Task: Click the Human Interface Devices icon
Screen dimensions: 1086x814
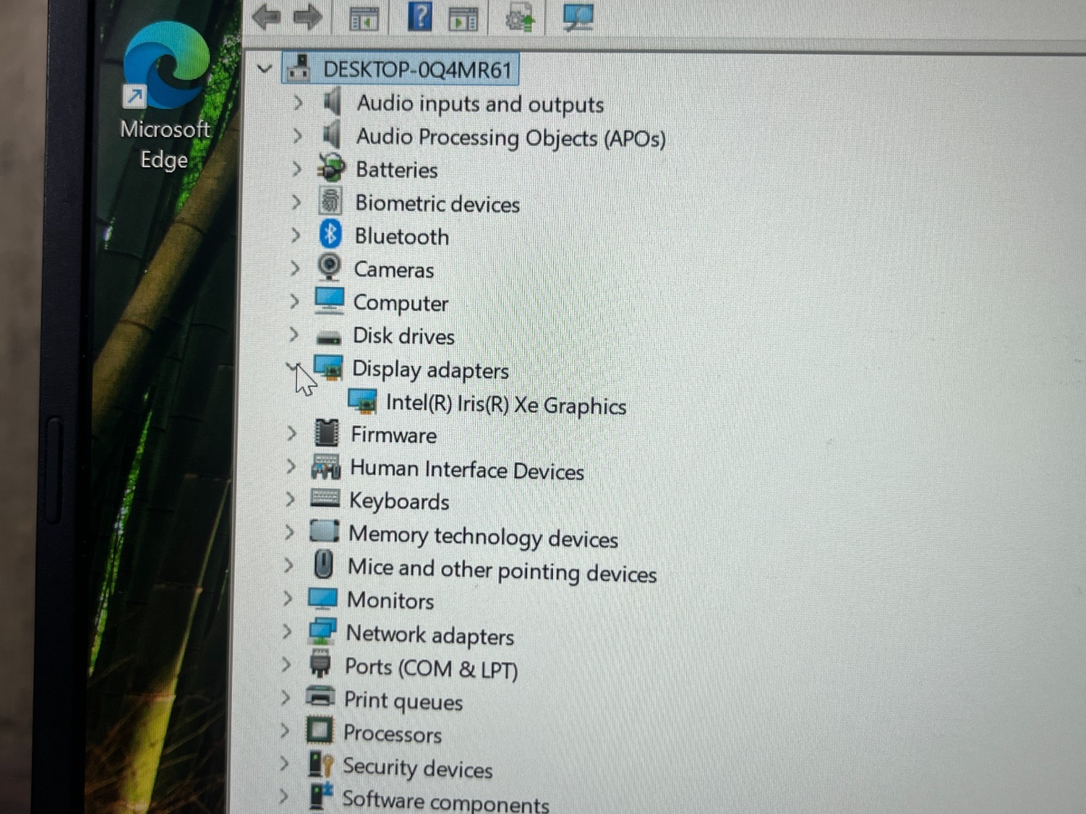Action: click(326, 466)
